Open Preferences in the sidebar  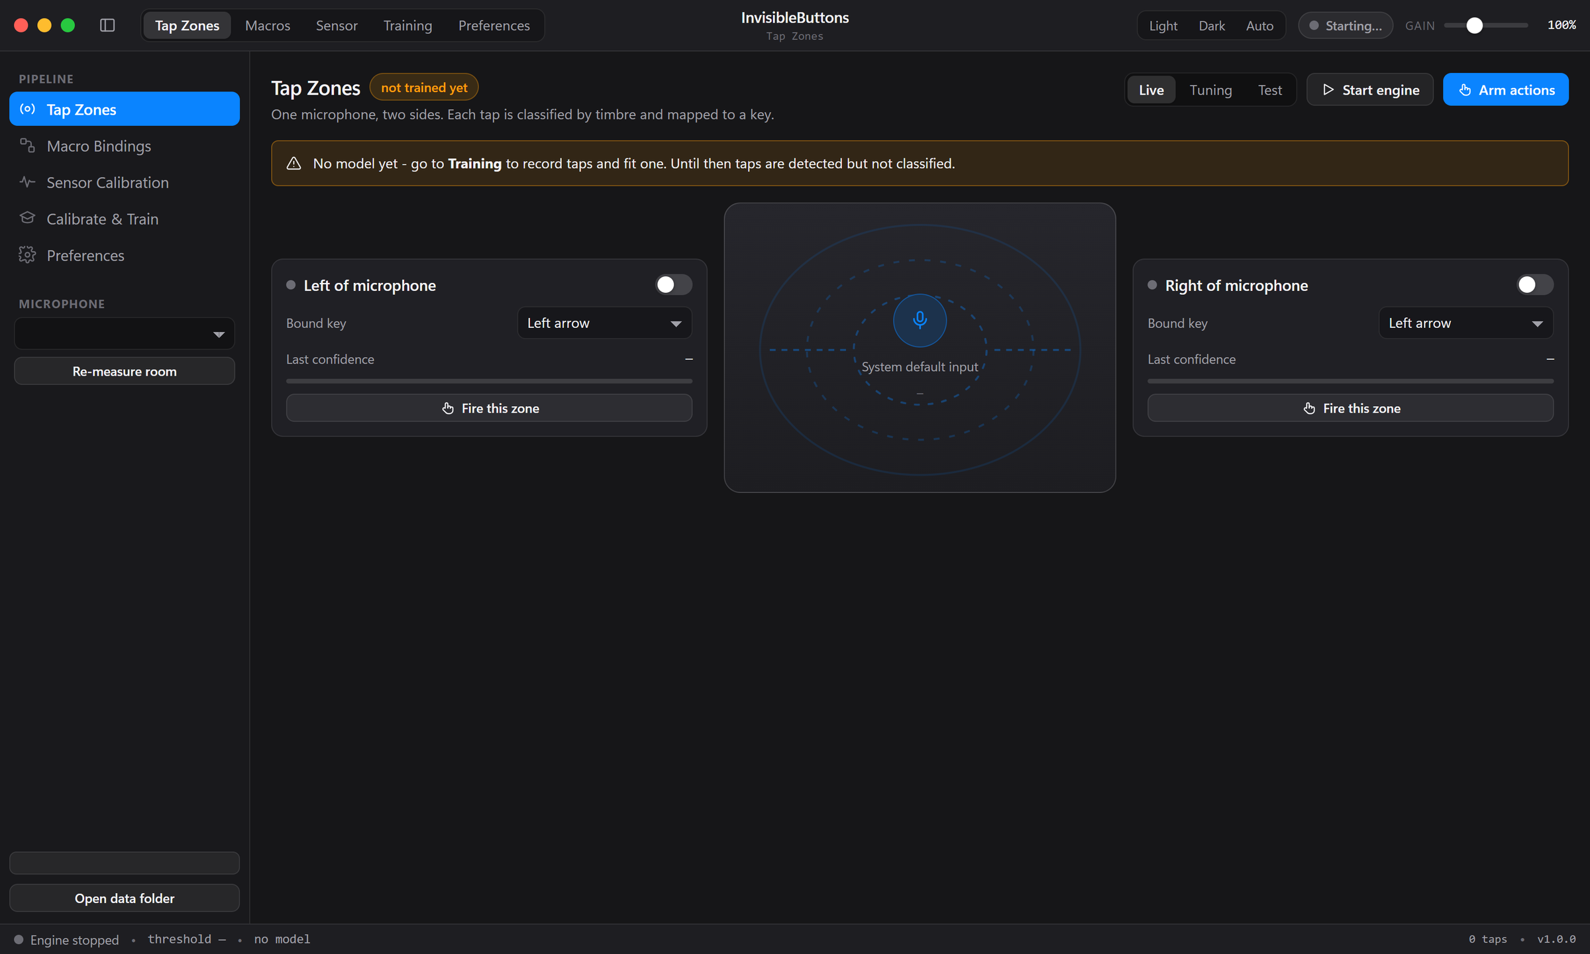(125, 255)
